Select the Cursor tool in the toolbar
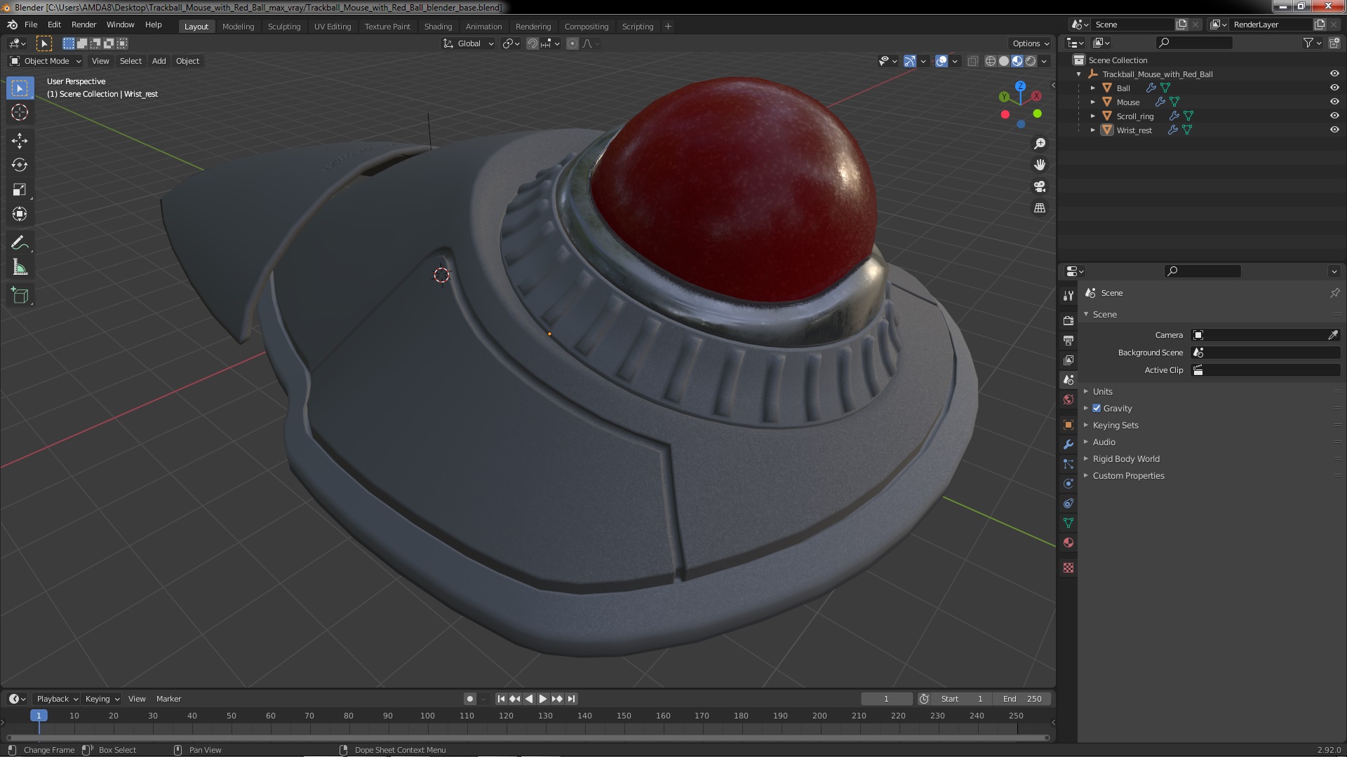The height and width of the screenshot is (757, 1347). pyautogui.click(x=20, y=112)
